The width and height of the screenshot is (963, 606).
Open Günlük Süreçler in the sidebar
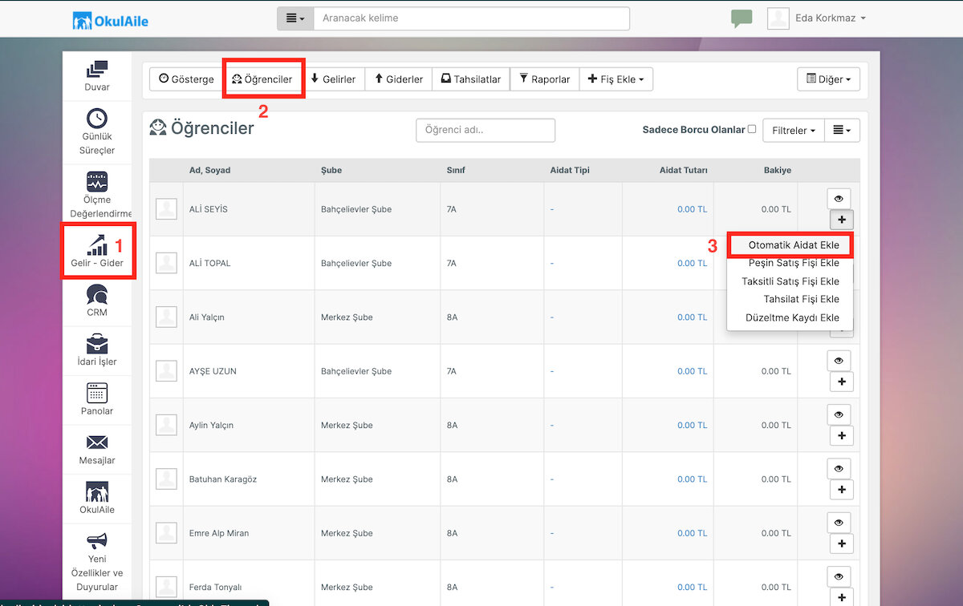coord(97,131)
